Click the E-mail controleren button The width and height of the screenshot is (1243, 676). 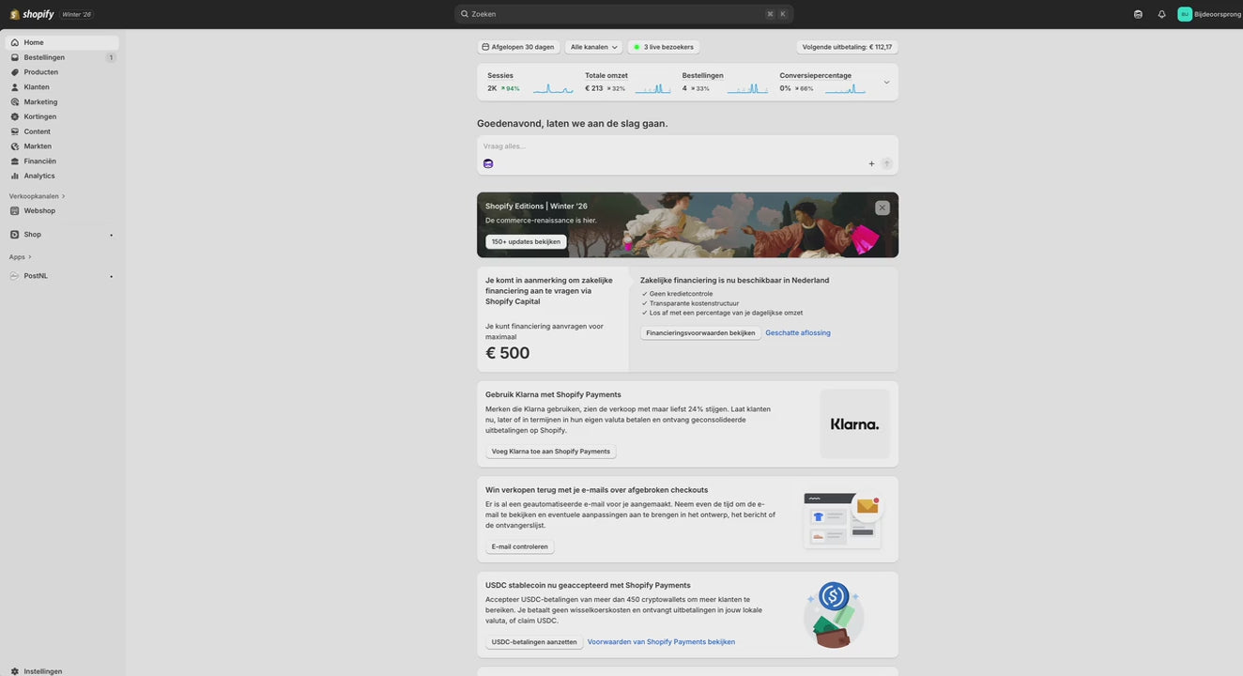tap(520, 546)
